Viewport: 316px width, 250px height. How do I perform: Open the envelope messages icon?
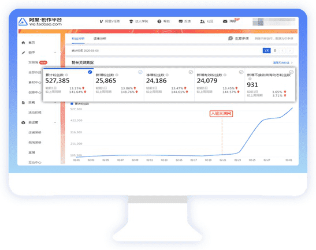click(x=225, y=21)
